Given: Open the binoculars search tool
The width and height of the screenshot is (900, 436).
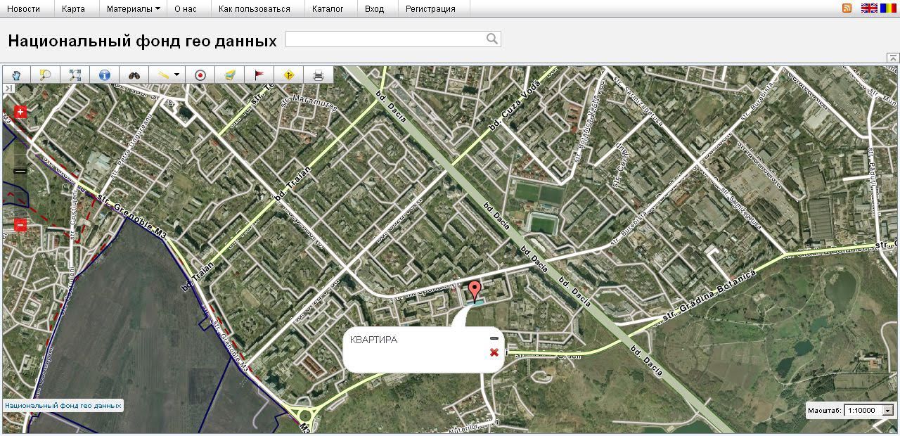Looking at the screenshot, I should 134,75.
